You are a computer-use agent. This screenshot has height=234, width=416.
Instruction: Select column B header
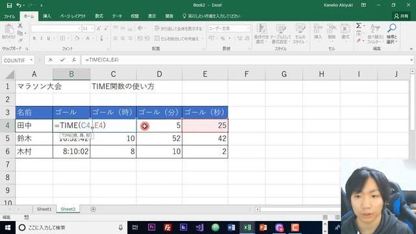(71, 74)
